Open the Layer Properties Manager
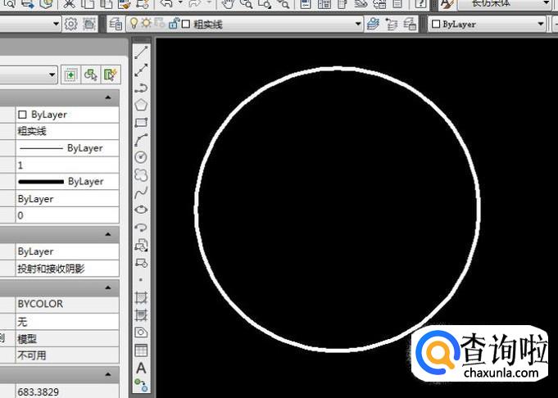 coord(116,25)
